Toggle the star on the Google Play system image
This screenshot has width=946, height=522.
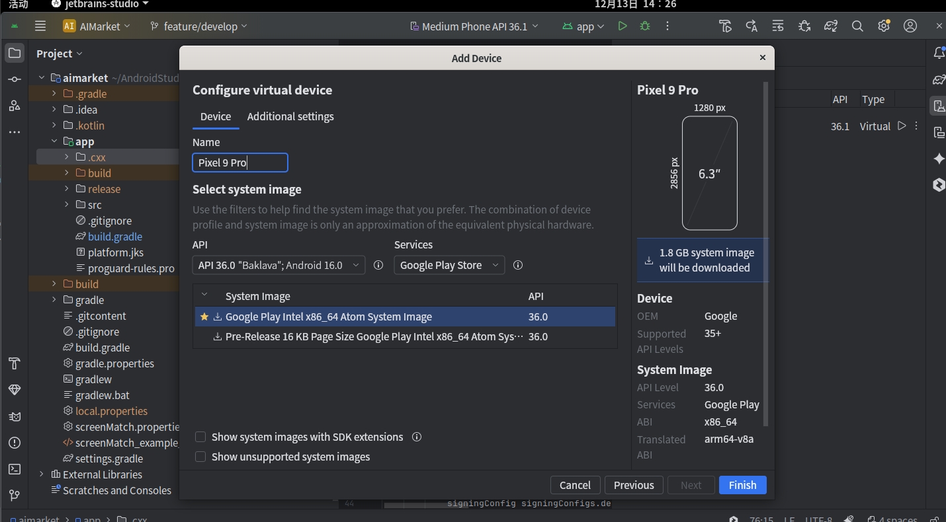(x=204, y=317)
